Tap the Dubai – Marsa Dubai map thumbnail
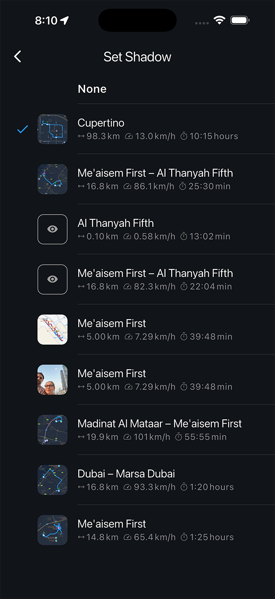Image resolution: width=275 pixels, height=599 pixels. [52, 480]
